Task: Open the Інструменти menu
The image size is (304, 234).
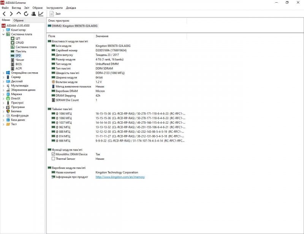Action: (55, 8)
